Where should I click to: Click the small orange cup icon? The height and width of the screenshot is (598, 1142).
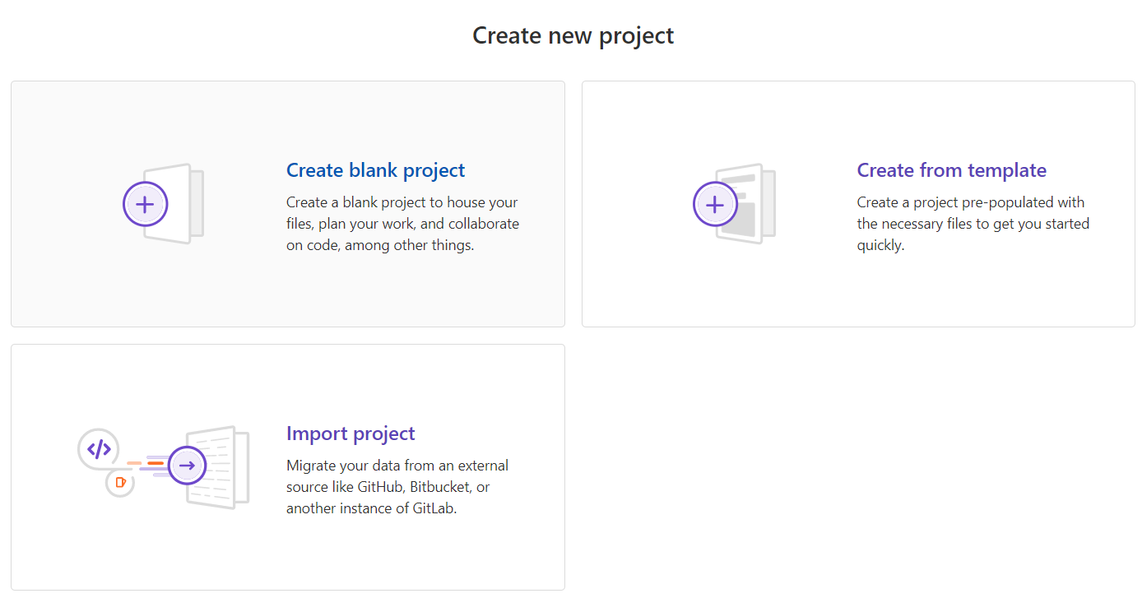[120, 482]
